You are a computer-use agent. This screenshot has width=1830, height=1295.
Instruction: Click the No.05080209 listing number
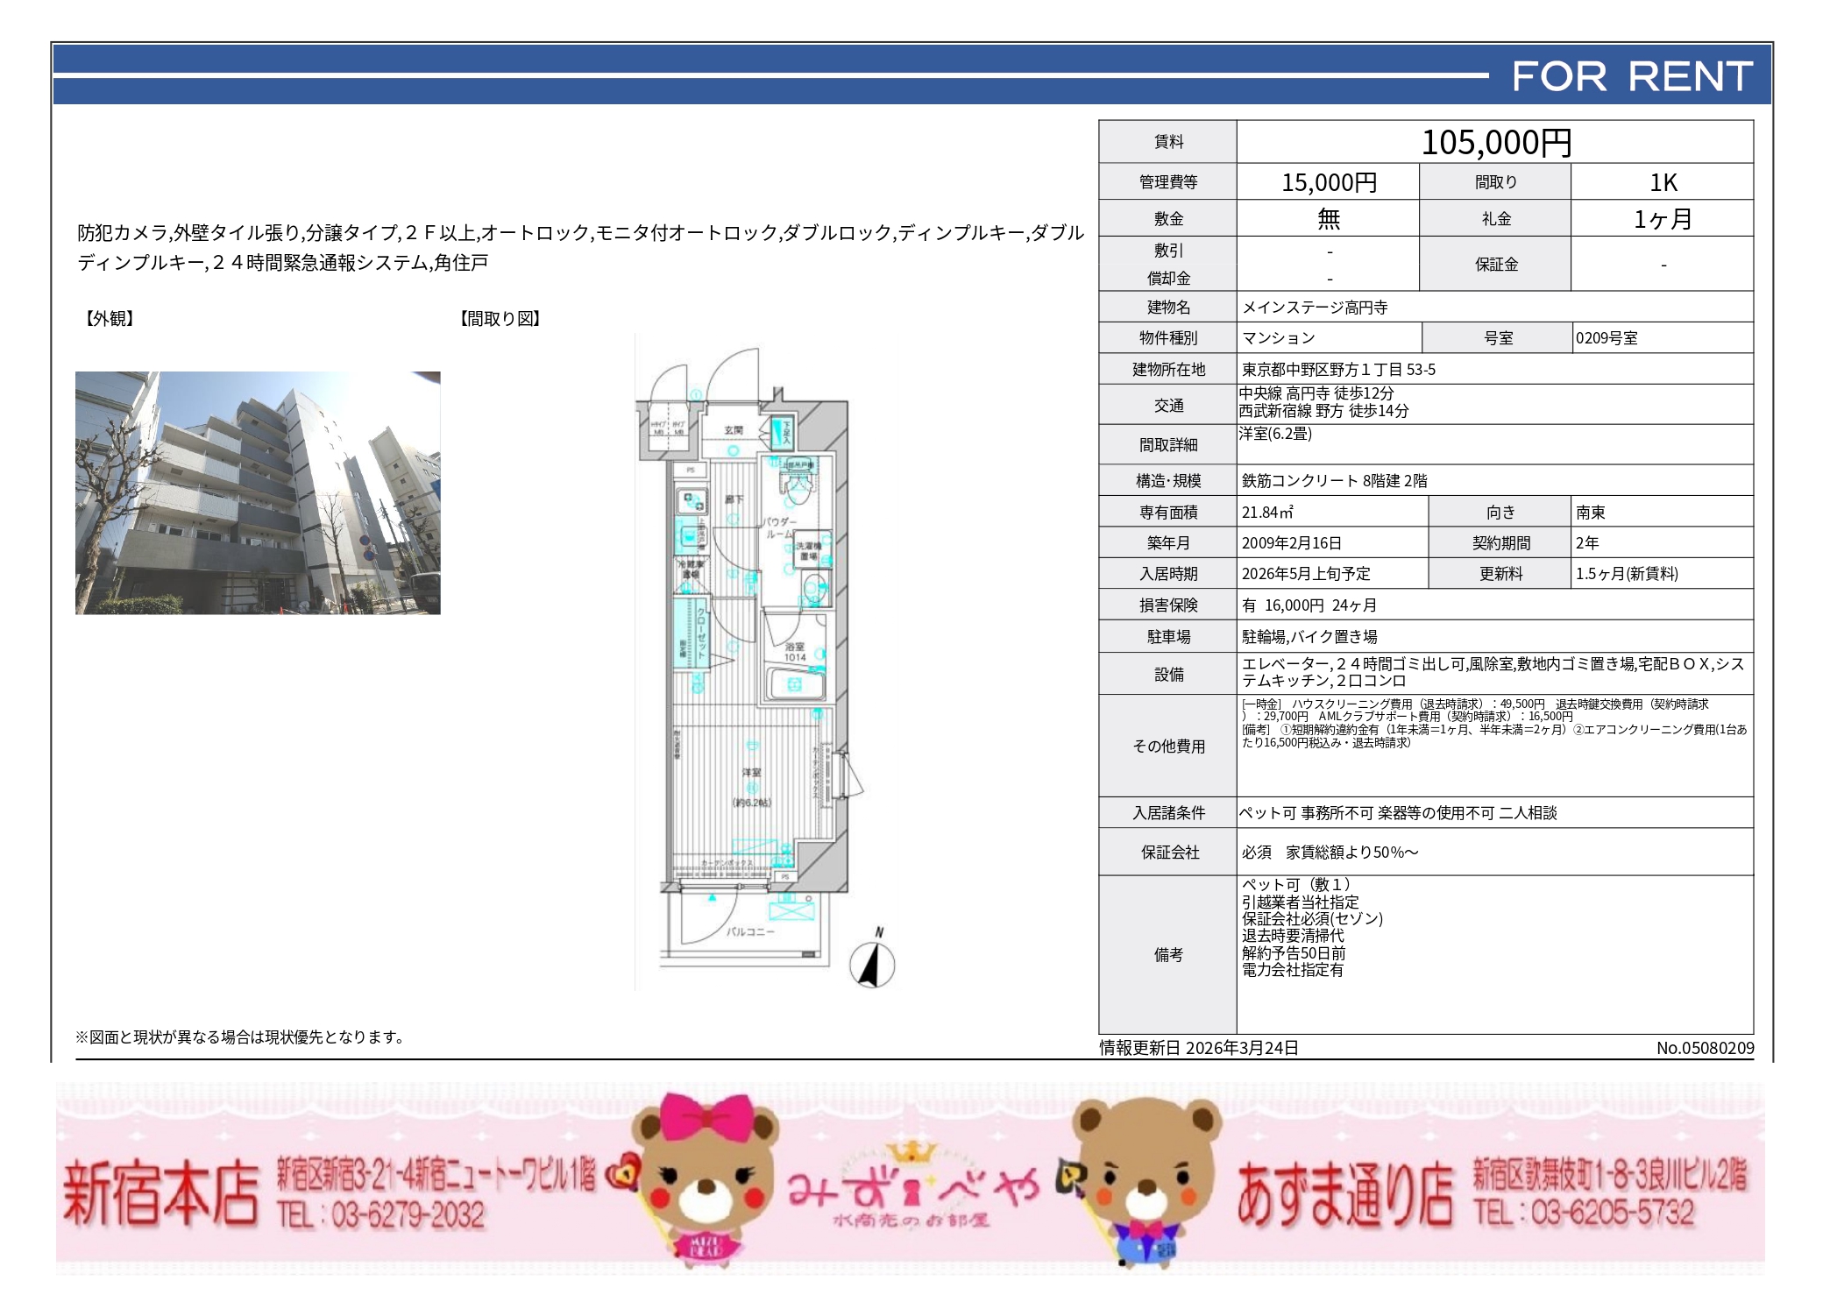click(x=1705, y=1048)
